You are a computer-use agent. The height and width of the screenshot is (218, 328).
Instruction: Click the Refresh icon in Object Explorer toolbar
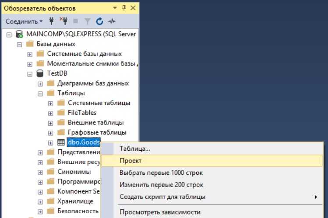coord(99,21)
